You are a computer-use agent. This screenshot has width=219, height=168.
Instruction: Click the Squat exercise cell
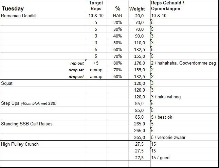pos(7,83)
